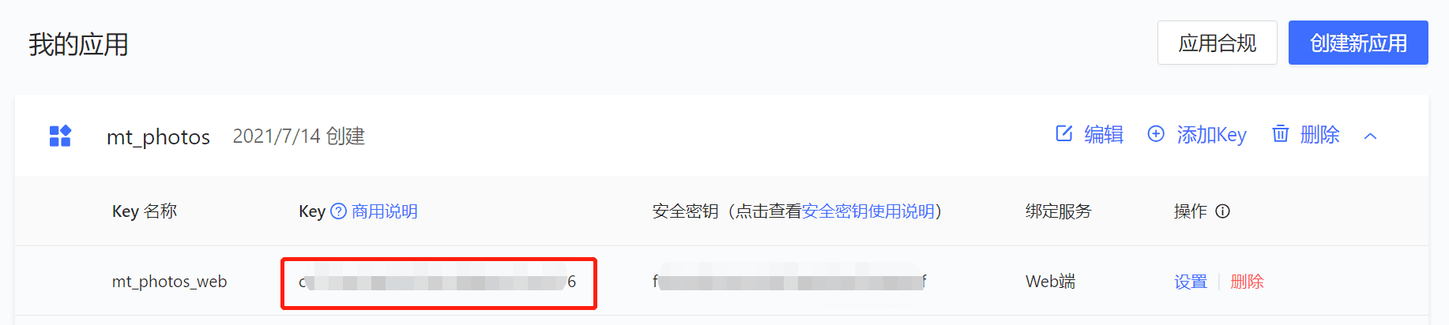Click the blue 创建新应用 button
This screenshot has width=1449, height=325.
tap(1358, 43)
